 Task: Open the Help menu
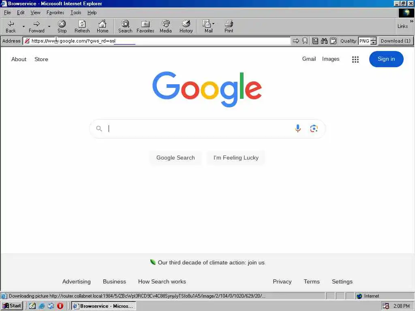pyautogui.click(x=92, y=13)
